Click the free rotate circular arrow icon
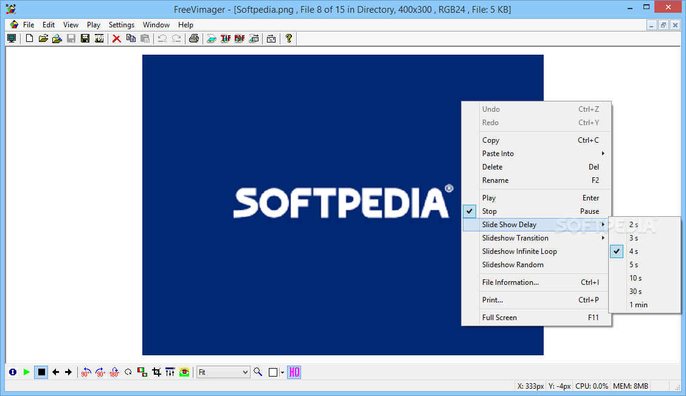Image resolution: width=686 pixels, height=396 pixels. point(128,372)
